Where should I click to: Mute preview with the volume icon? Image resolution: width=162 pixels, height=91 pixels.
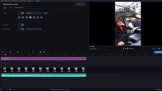click(x=159, y=48)
